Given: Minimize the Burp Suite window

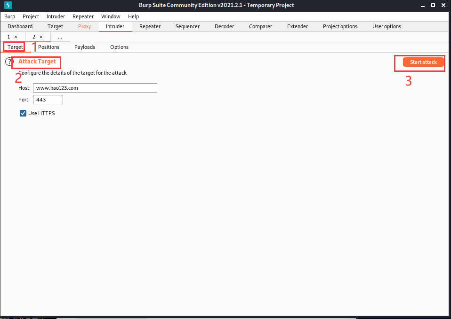Looking at the screenshot, I should [423, 6].
